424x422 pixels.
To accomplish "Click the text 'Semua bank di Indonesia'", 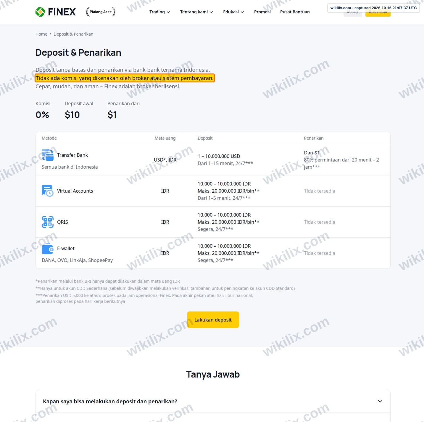I will click(70, 167).
